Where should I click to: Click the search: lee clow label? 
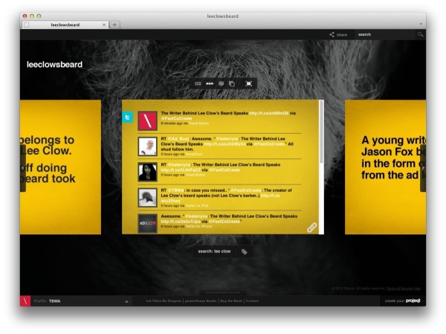tap(214, 251)
